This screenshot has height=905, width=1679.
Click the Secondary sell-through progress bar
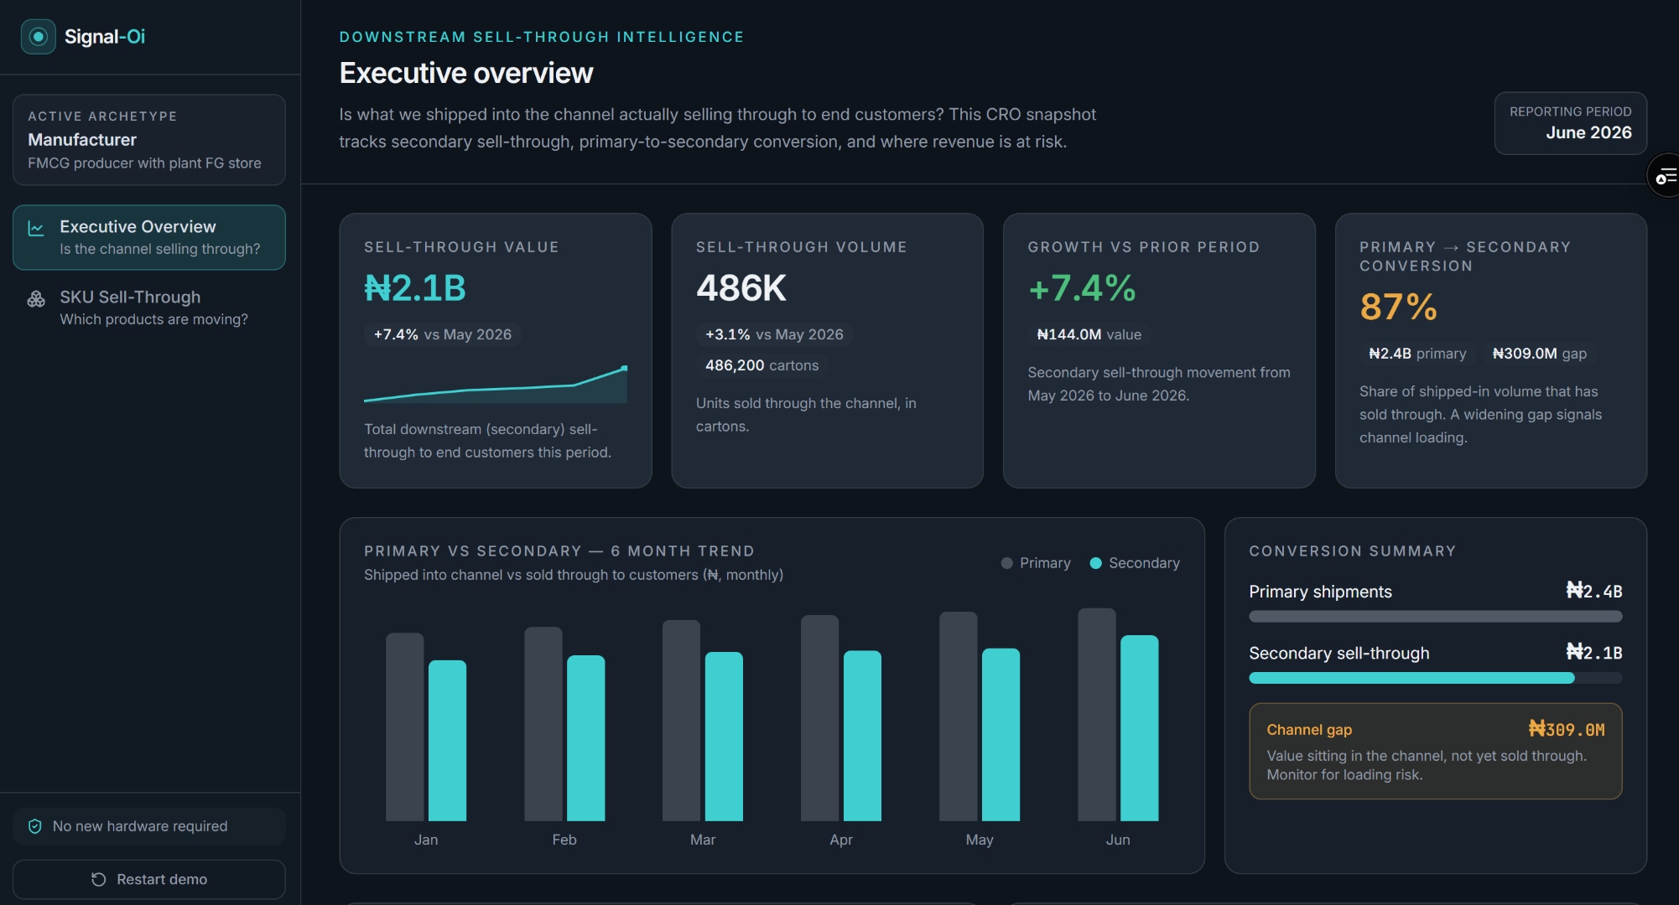(1435, 678)
